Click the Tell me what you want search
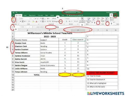Screen dimensions: 125x96 [75, 15]
